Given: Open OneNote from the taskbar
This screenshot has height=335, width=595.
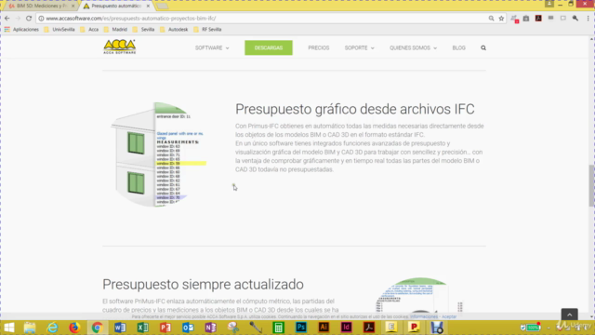Looking at the screenshot, I should click(x=210, y=328).
